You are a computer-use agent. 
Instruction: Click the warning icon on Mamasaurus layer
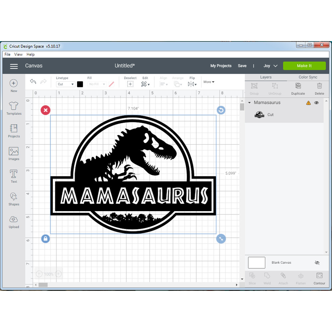pos(308,103)
